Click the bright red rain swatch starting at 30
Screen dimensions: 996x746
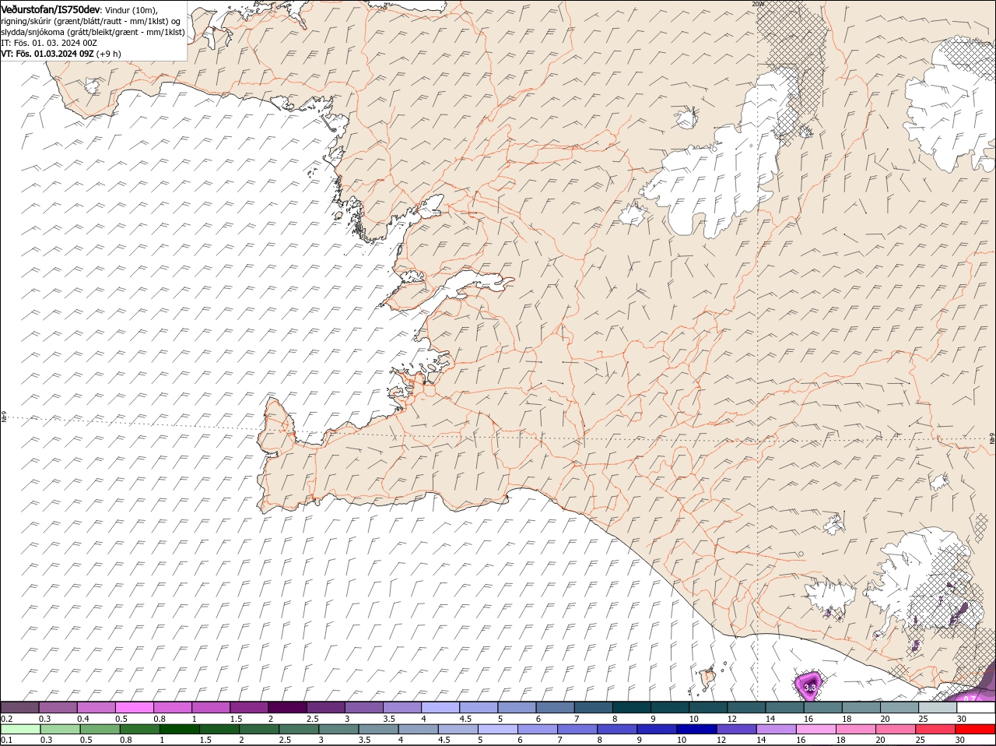(x=975, y=729)
